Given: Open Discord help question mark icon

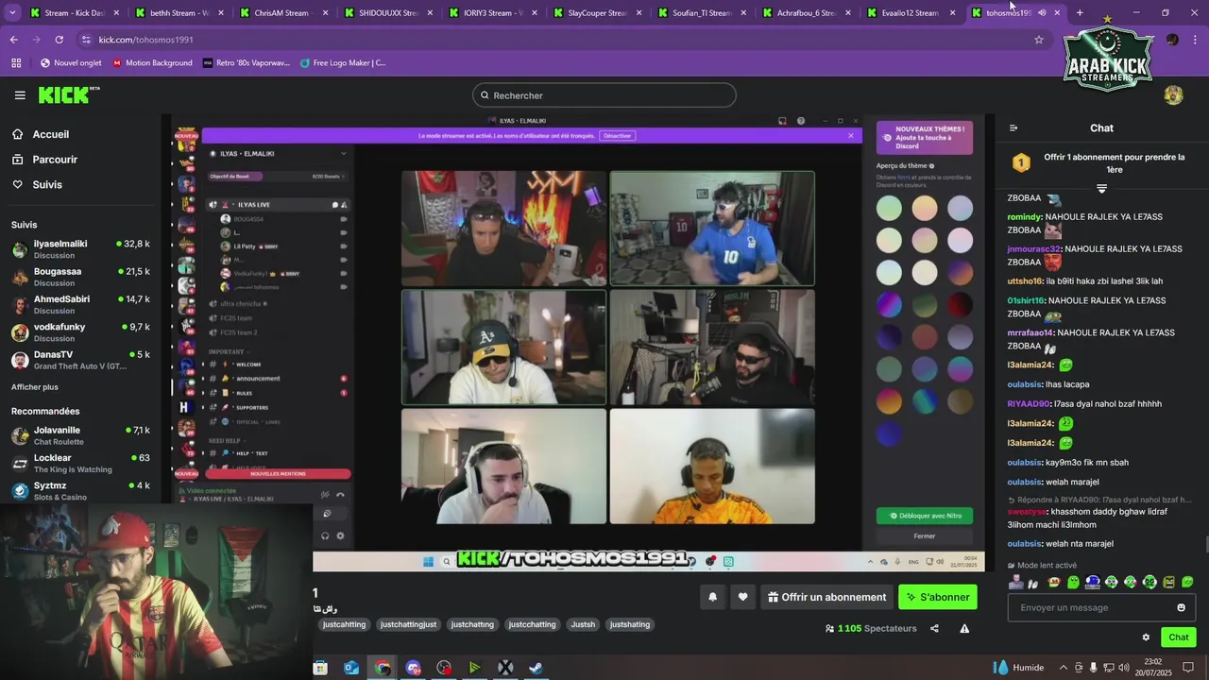Looking at the screenshot, I should [801, 121].
